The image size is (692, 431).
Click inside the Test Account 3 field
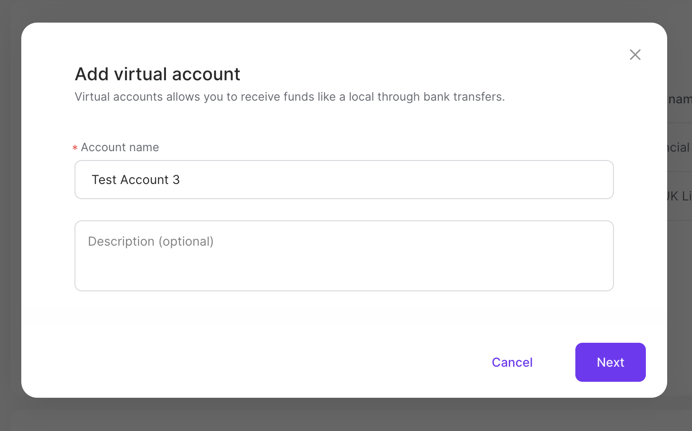(344, 180)
